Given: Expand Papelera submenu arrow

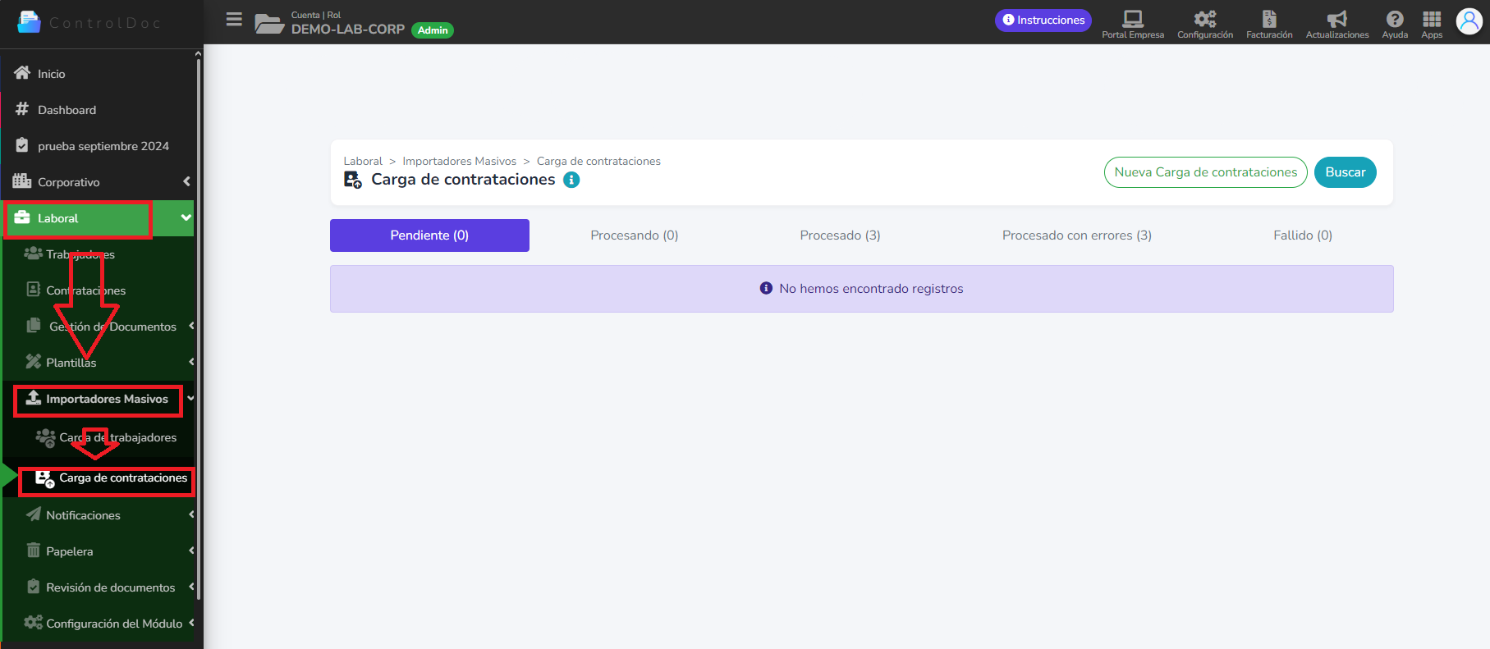Looking at the screenshot, I should (191, 551).
